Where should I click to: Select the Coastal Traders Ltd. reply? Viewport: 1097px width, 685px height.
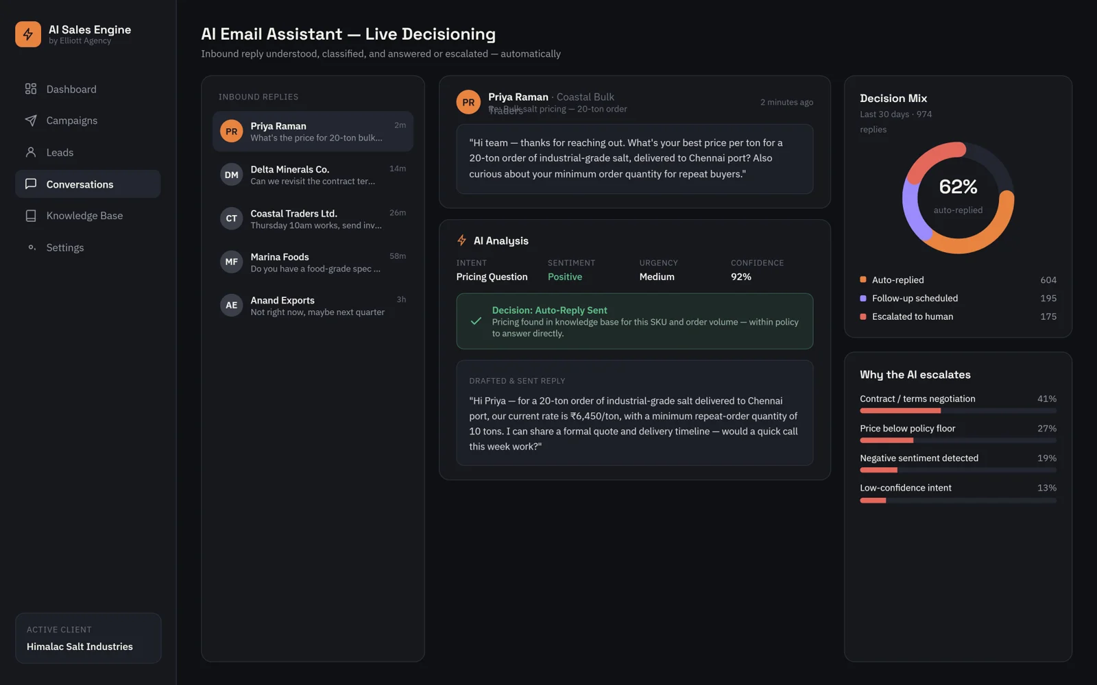click(x=313, y=219)
